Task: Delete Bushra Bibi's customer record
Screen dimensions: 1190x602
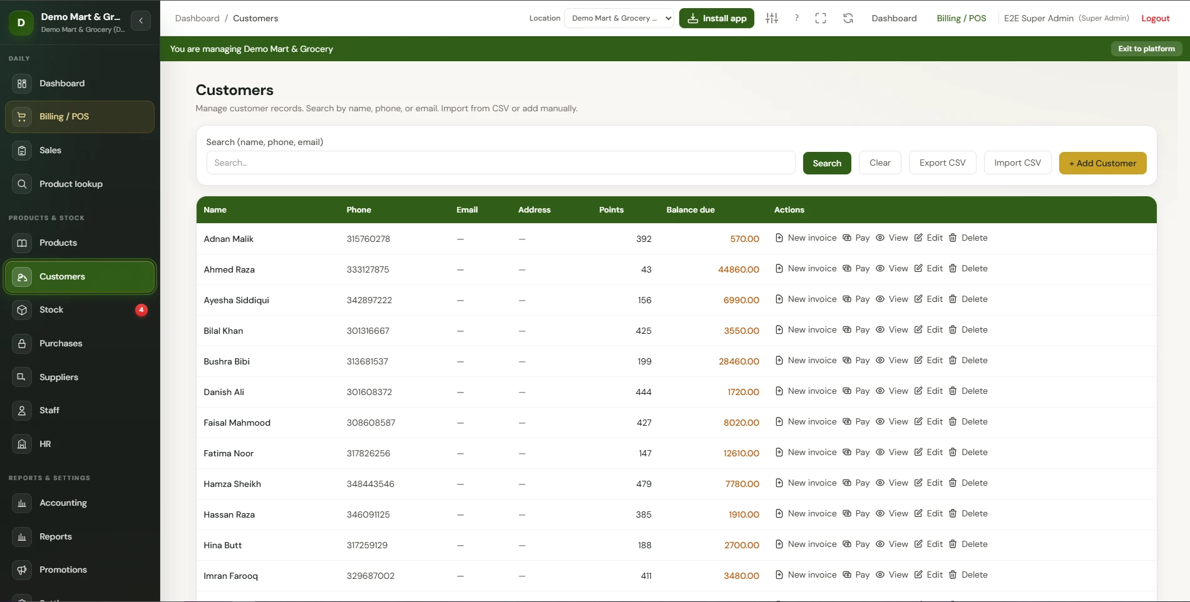Action: coord(968,360)
